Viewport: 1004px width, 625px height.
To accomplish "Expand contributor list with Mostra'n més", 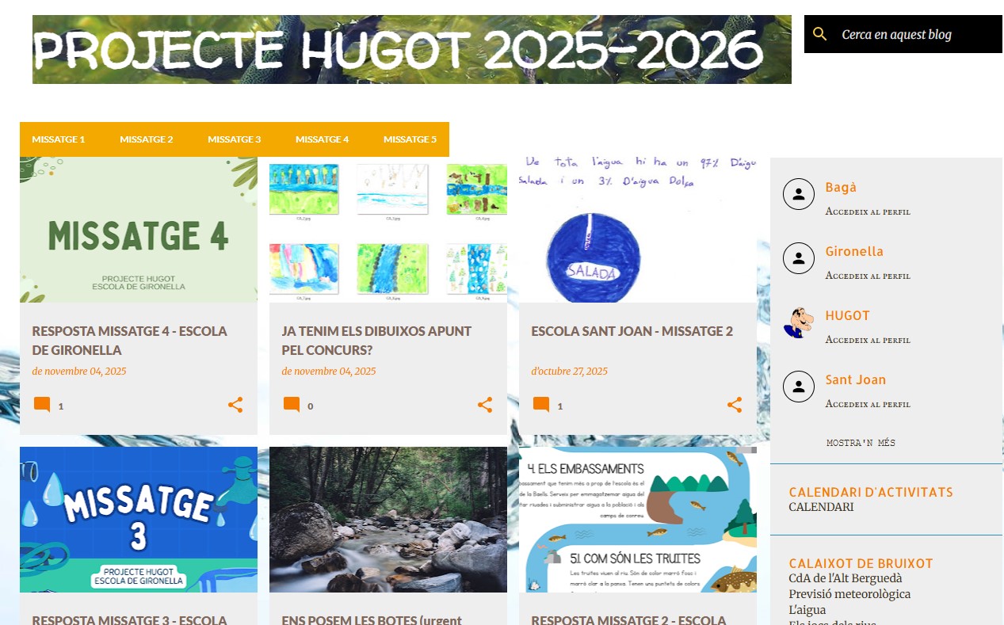I will coord(861,443).
